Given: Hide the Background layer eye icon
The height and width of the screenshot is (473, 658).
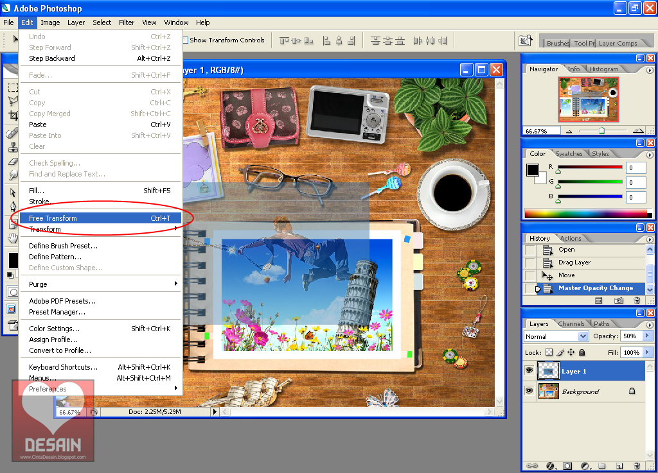Looking at the screenshot, I should pyautogui.click(x=529, y=390).
